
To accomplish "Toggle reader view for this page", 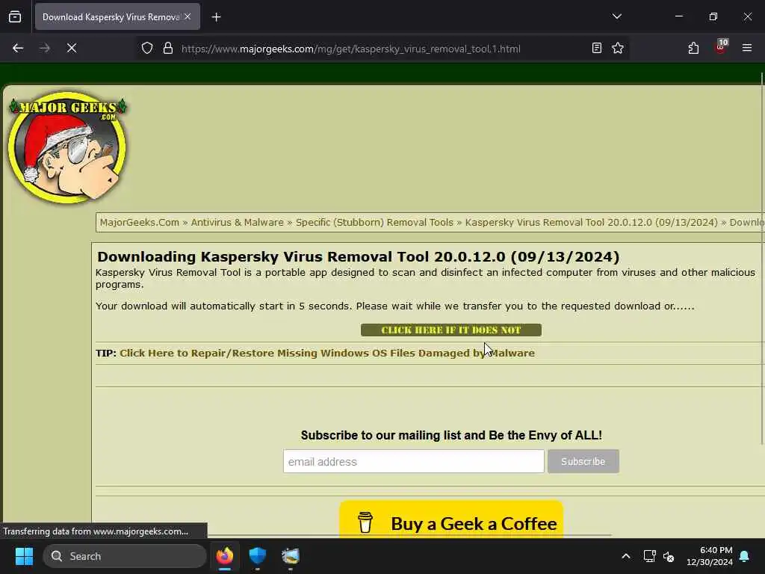I will click(596, 48).
